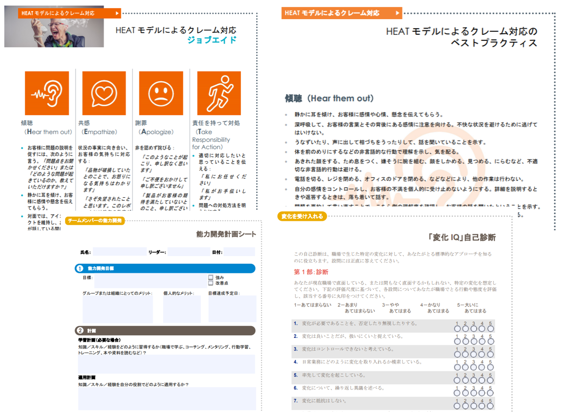Click the heart speech bubble Empathize icon
565x412 pixels.
pyautogui.click(x=104, y=93)
